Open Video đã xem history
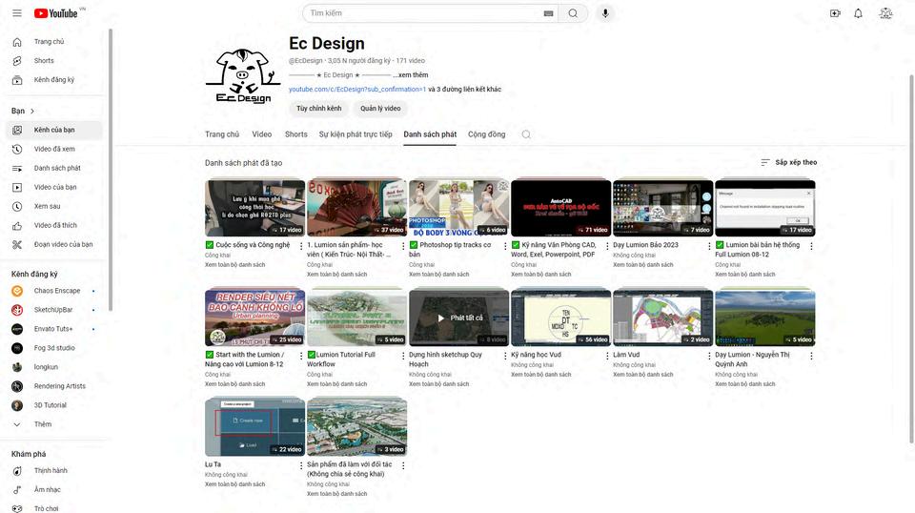This screenshot has height=513, width=915. click(54, 149)
